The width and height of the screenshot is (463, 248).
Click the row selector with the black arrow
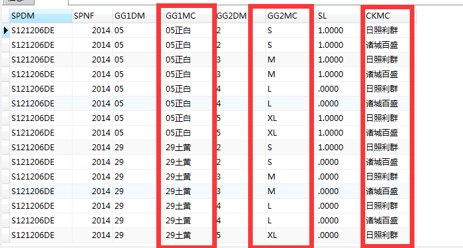point(5,30)
